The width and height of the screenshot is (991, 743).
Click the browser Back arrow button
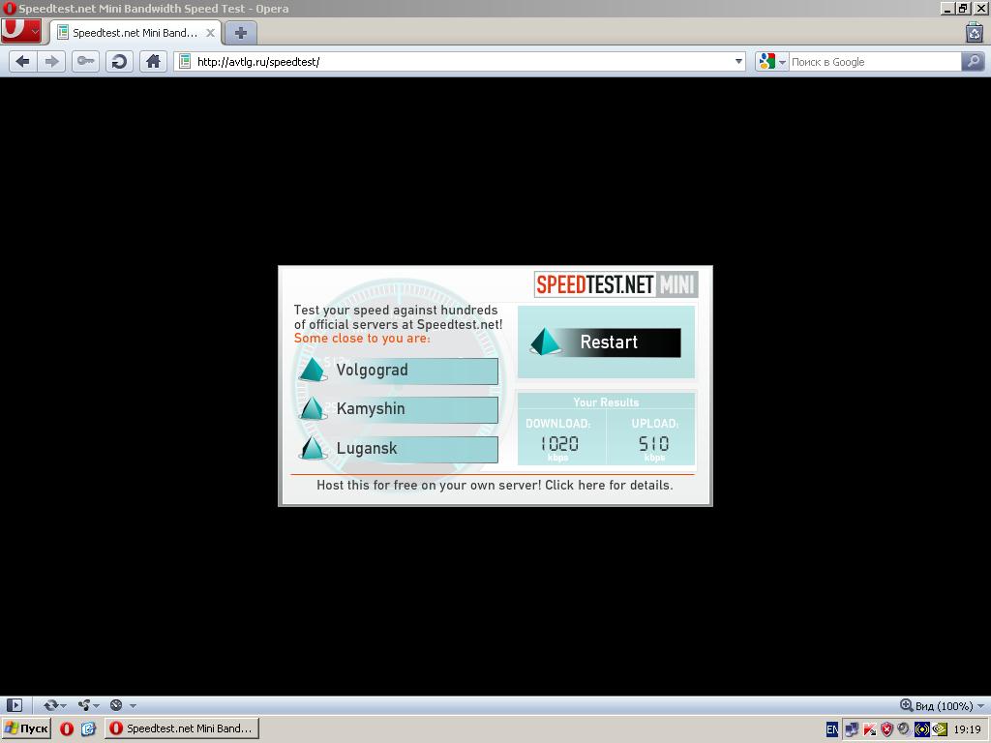point(22,61)
